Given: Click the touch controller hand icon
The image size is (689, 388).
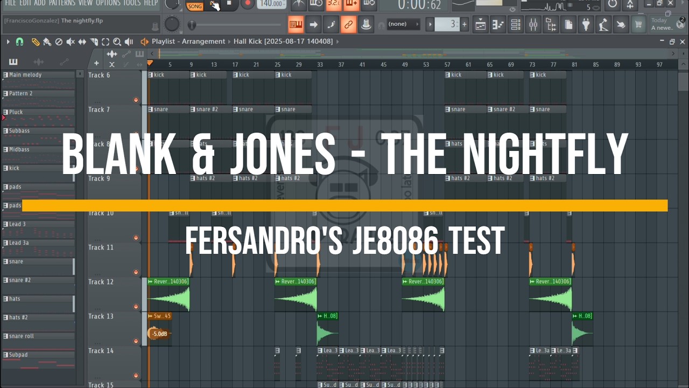Looking at the screenshot, I should click(621, 24).
